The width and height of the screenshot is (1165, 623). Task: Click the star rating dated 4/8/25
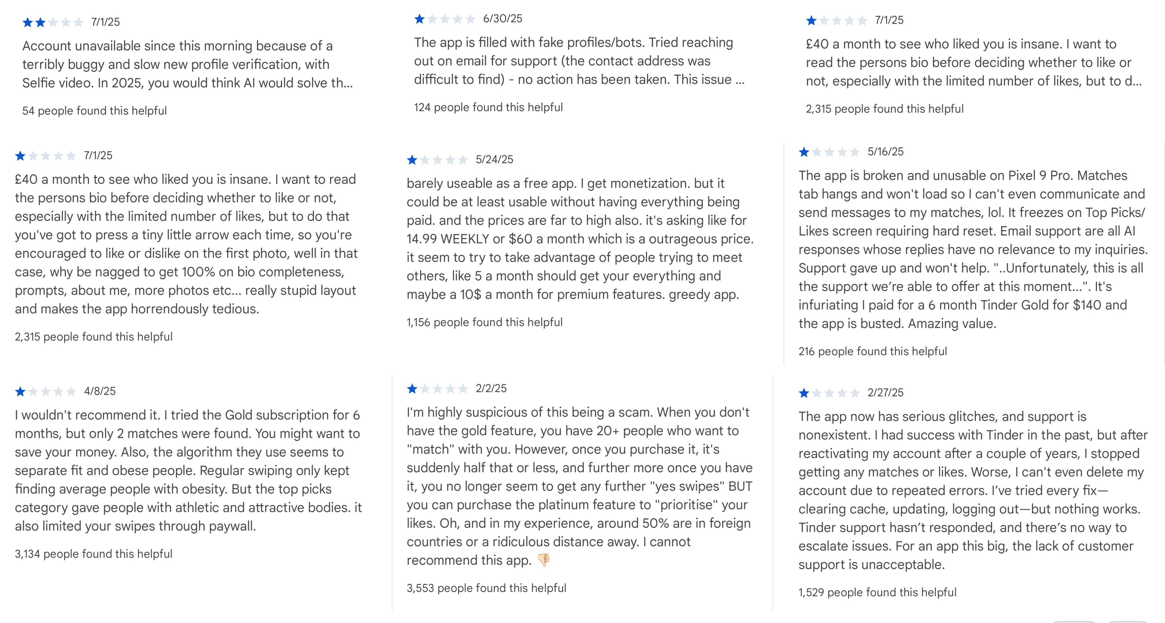click(x=45, y=391)
